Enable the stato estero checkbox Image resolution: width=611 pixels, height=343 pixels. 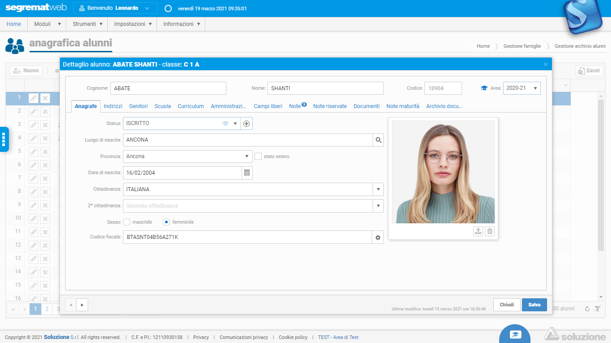[258, 156]
